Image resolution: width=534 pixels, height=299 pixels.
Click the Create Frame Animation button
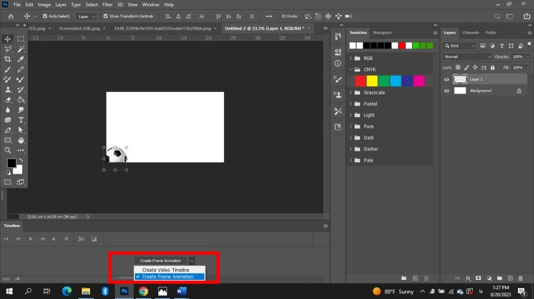point(160,261)
